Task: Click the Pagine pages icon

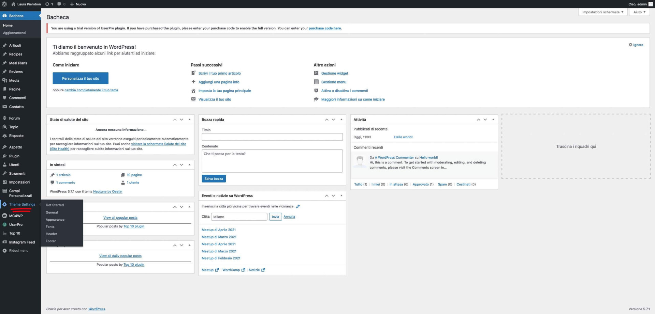Action: point(5,89)
